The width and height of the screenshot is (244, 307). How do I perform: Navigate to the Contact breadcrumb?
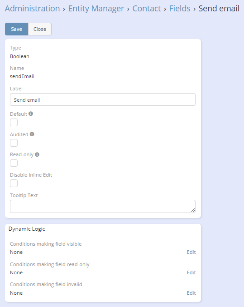(147, 9)
